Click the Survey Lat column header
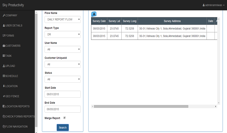This screenshot has height=133, width=227. pos(114,21)
